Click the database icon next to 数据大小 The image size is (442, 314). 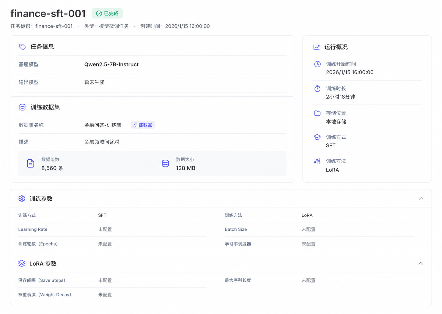click(x=165, y=164)
